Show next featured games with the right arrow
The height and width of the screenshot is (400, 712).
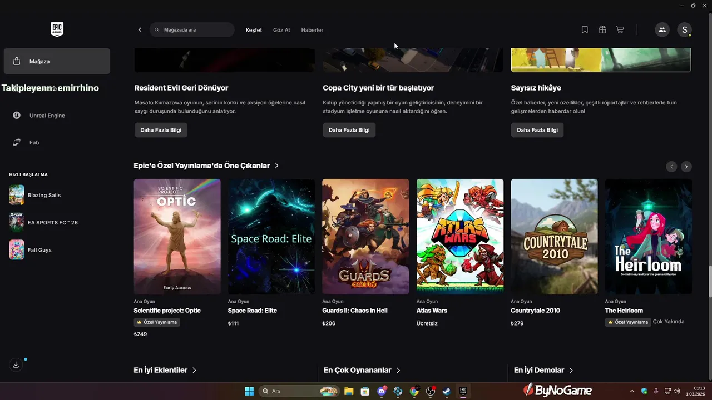pyautogui.click(x=686, y=166)
